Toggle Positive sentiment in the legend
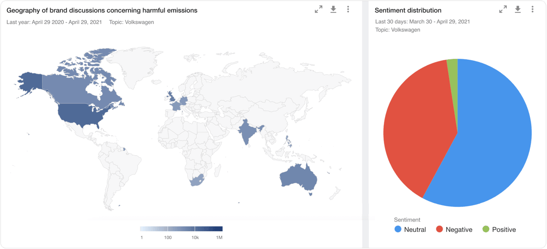The height and width of the screenshot is (249, 547). click(499, 229)
